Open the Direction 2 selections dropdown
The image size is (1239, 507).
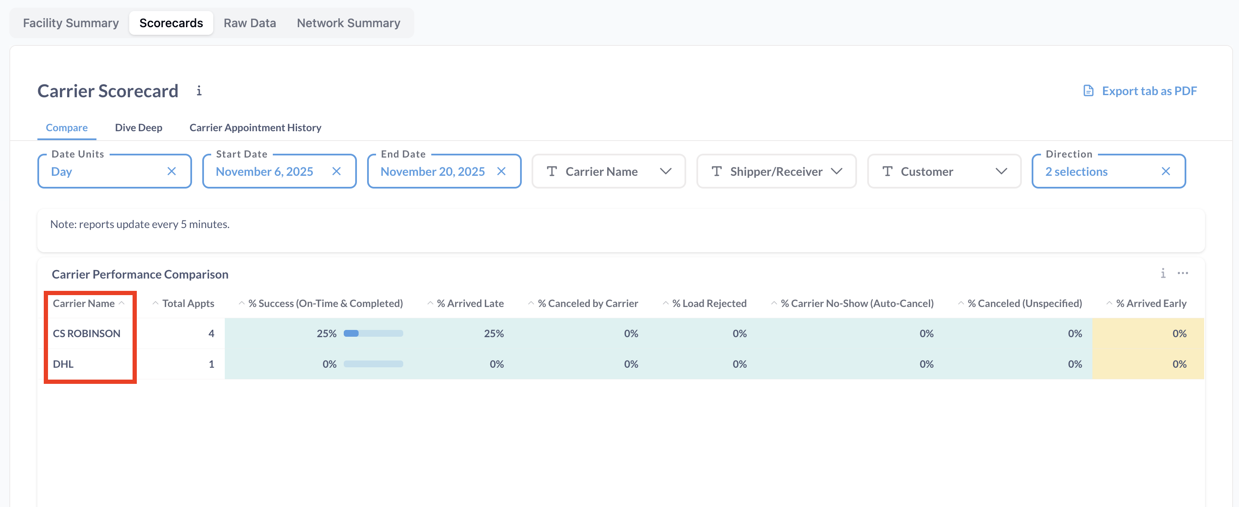[1109, 171]
